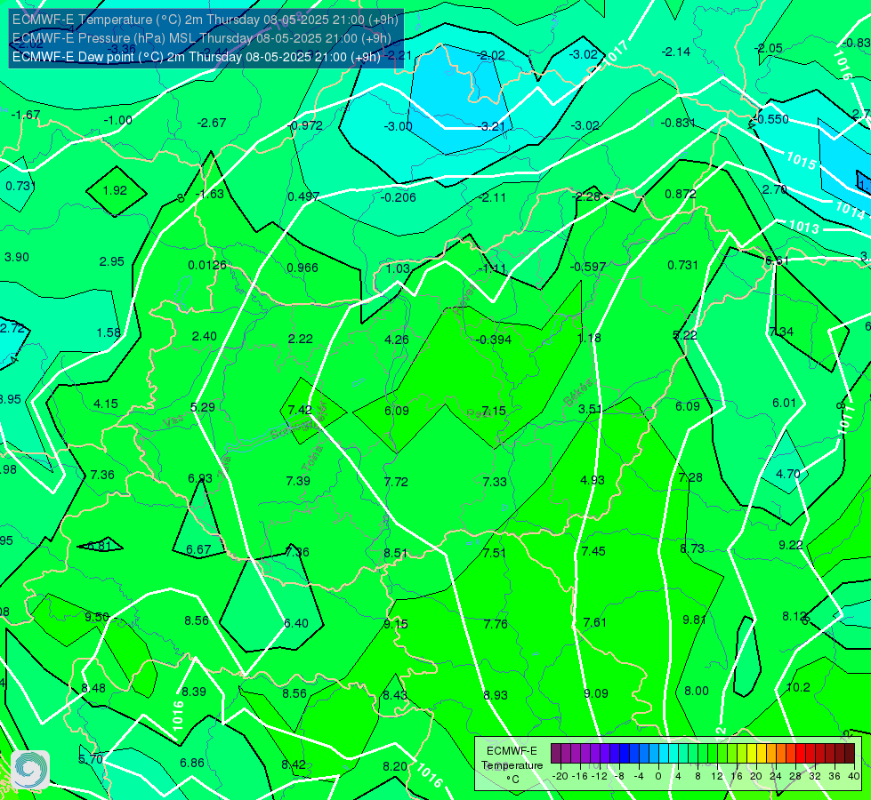The width and height of the screenshot is (871, 800).
Task: Click the 9.50 value
Action: 97,618
